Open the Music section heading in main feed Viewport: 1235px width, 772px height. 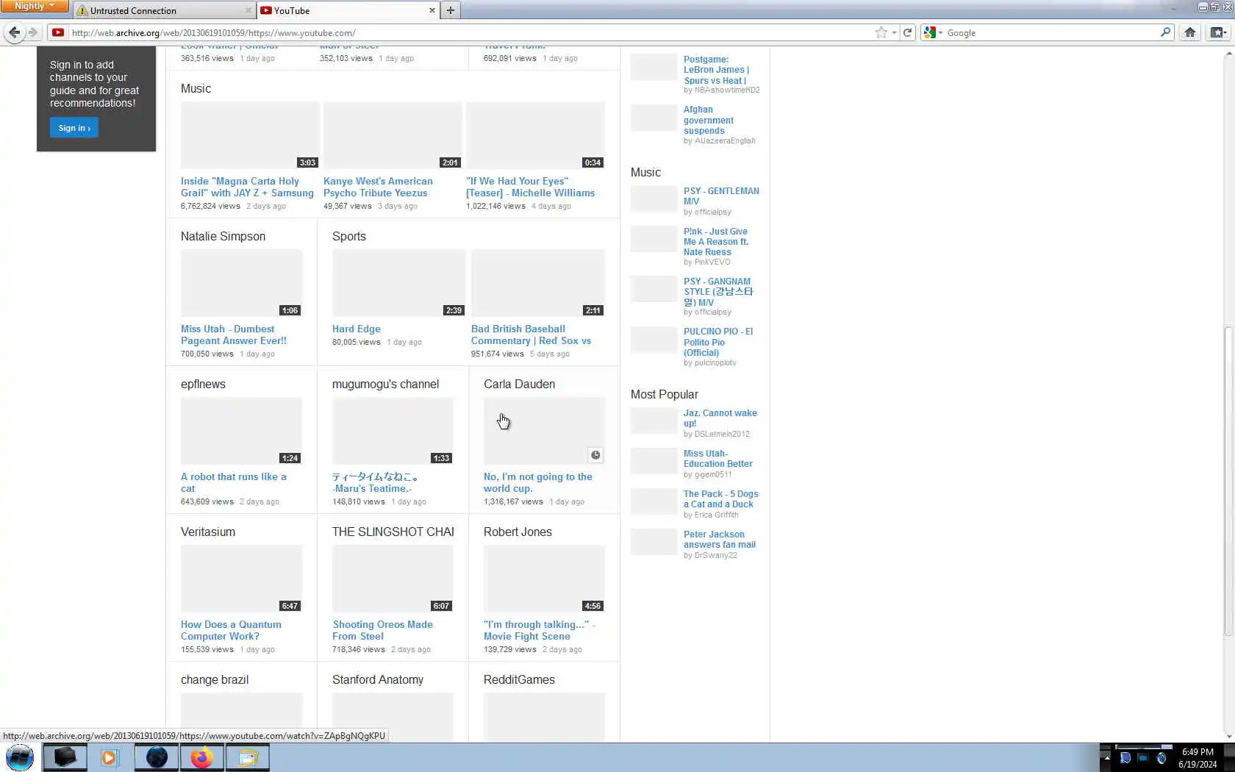coord(196,88)
